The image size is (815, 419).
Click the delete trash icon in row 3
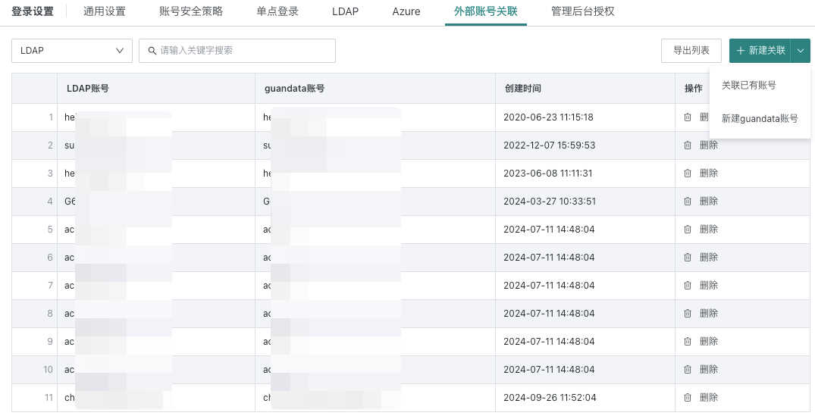[688, 174]
